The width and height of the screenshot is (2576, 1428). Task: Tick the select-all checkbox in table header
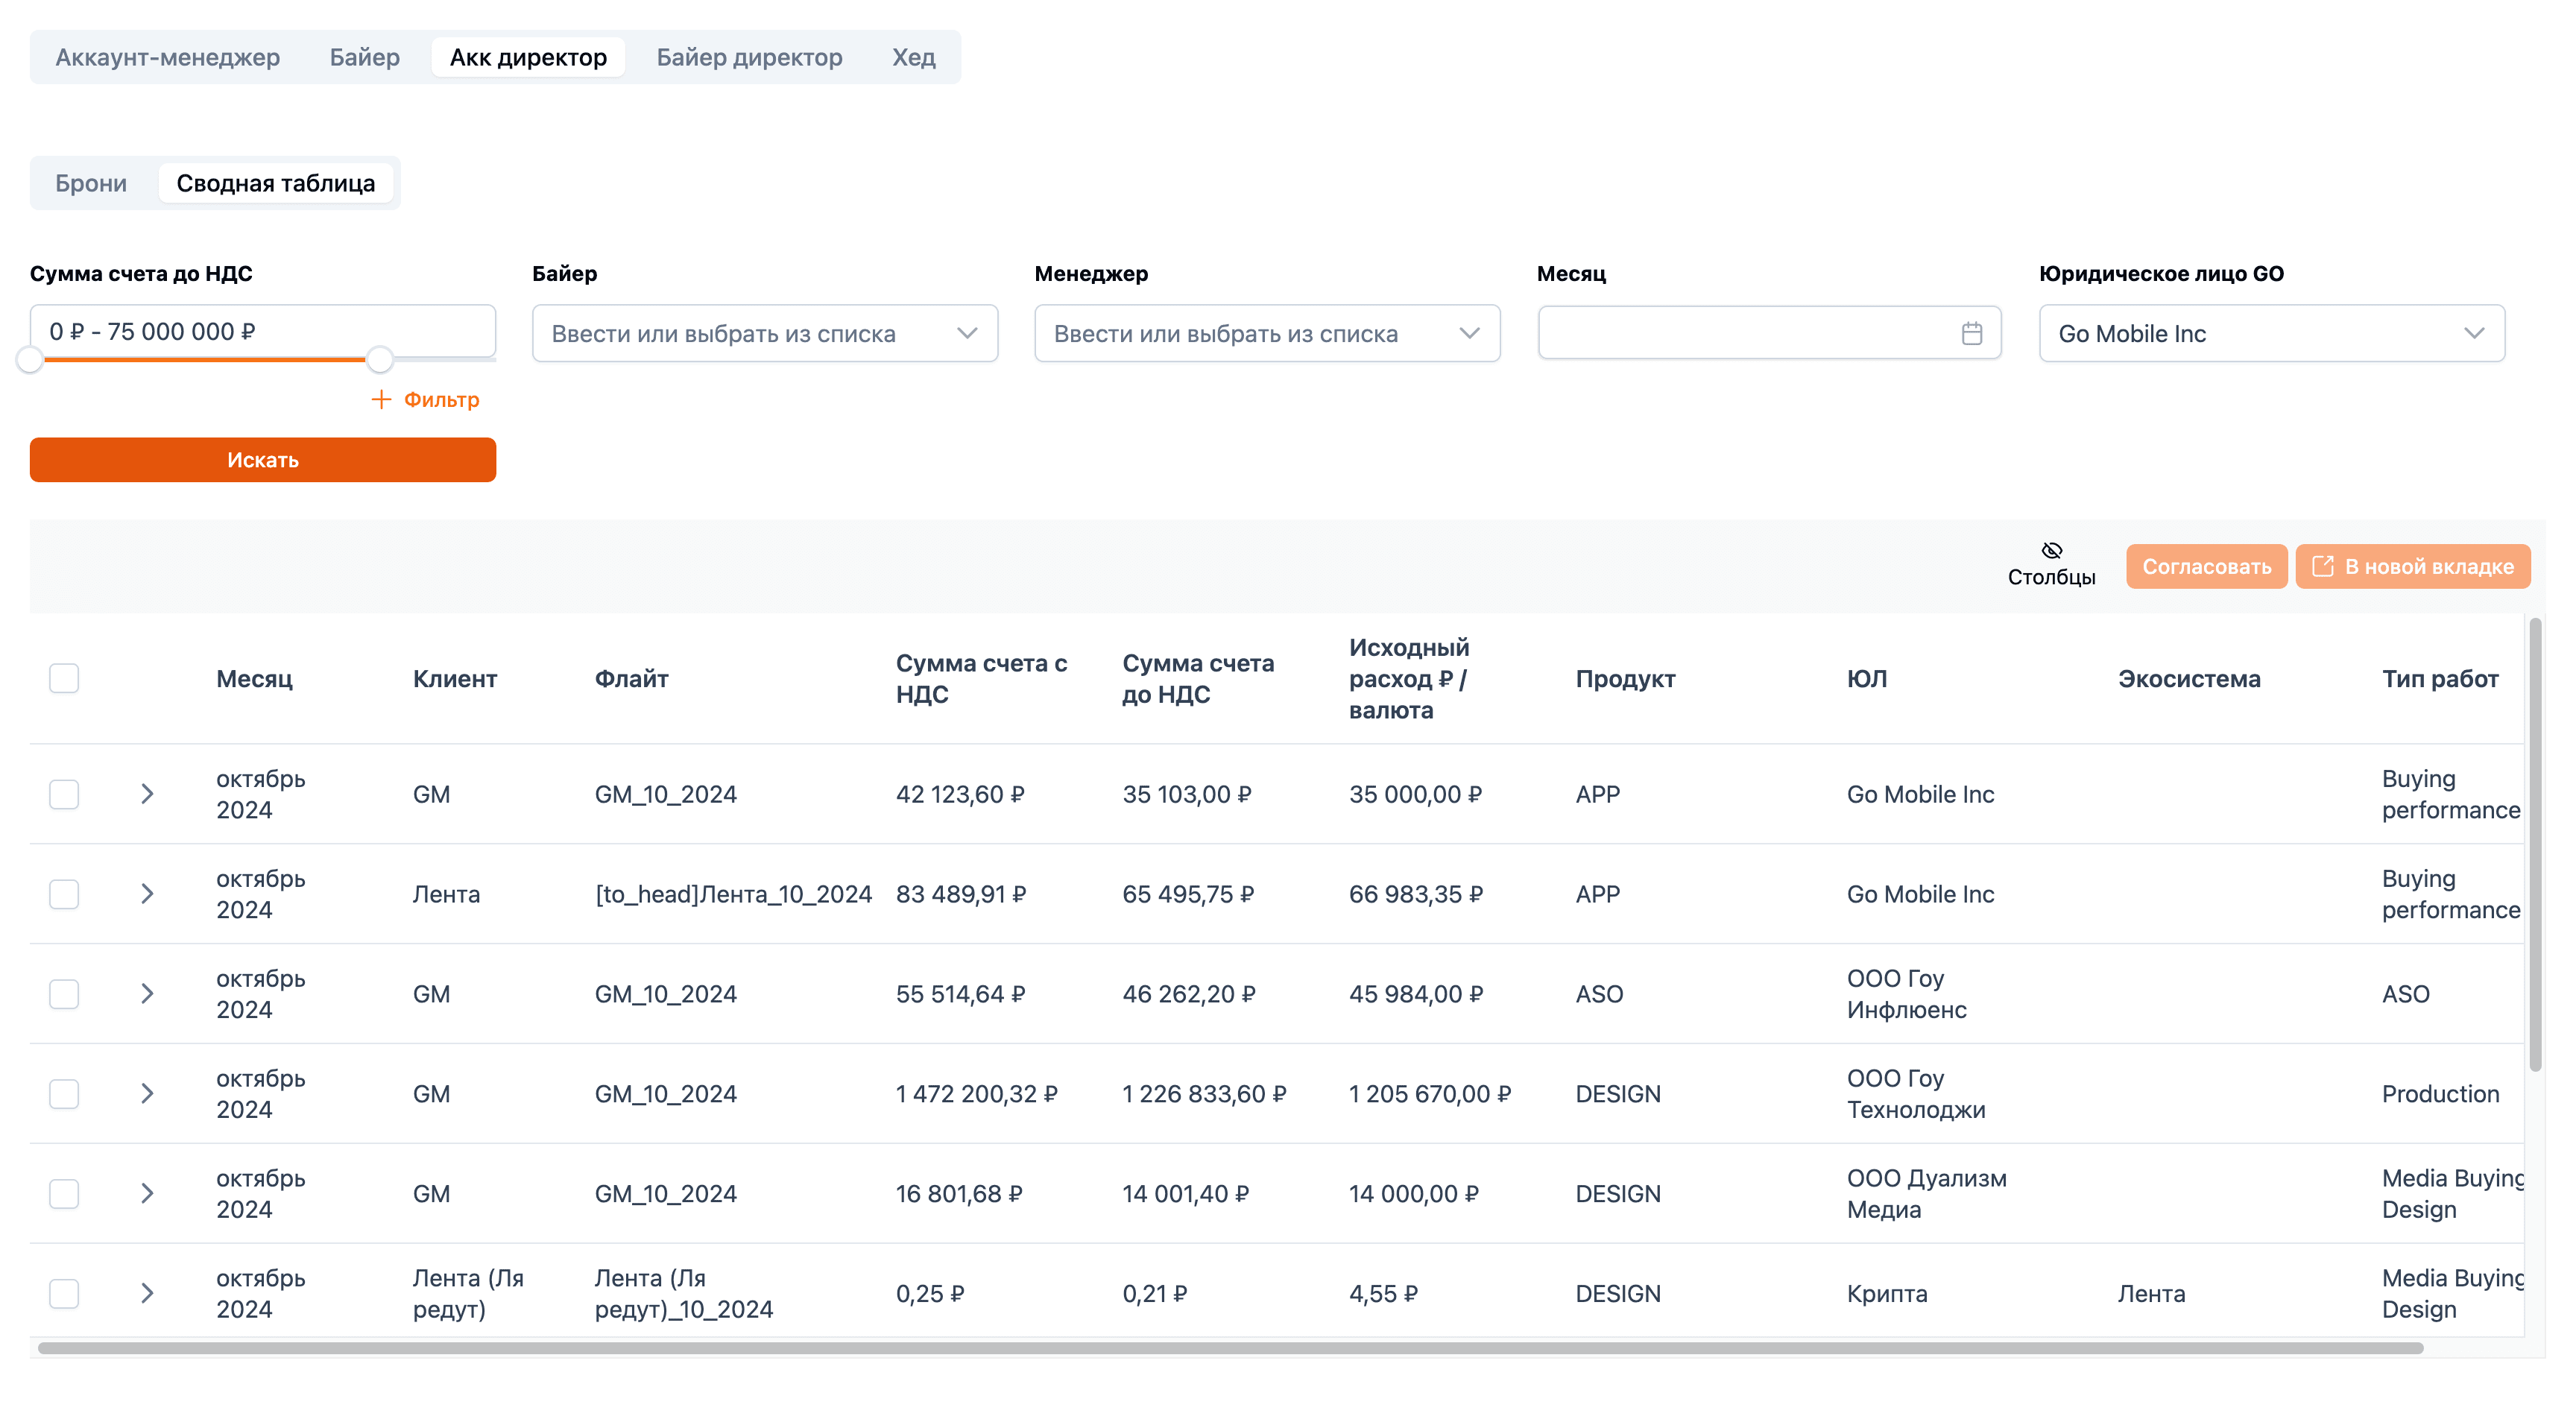[x=64, y=679]
